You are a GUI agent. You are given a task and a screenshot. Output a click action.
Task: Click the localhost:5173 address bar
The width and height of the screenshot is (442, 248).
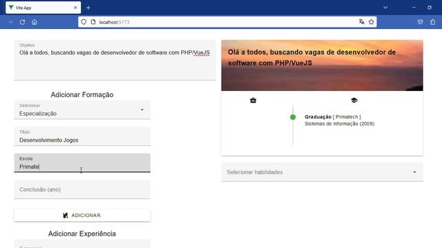click(x=227, y=22)
